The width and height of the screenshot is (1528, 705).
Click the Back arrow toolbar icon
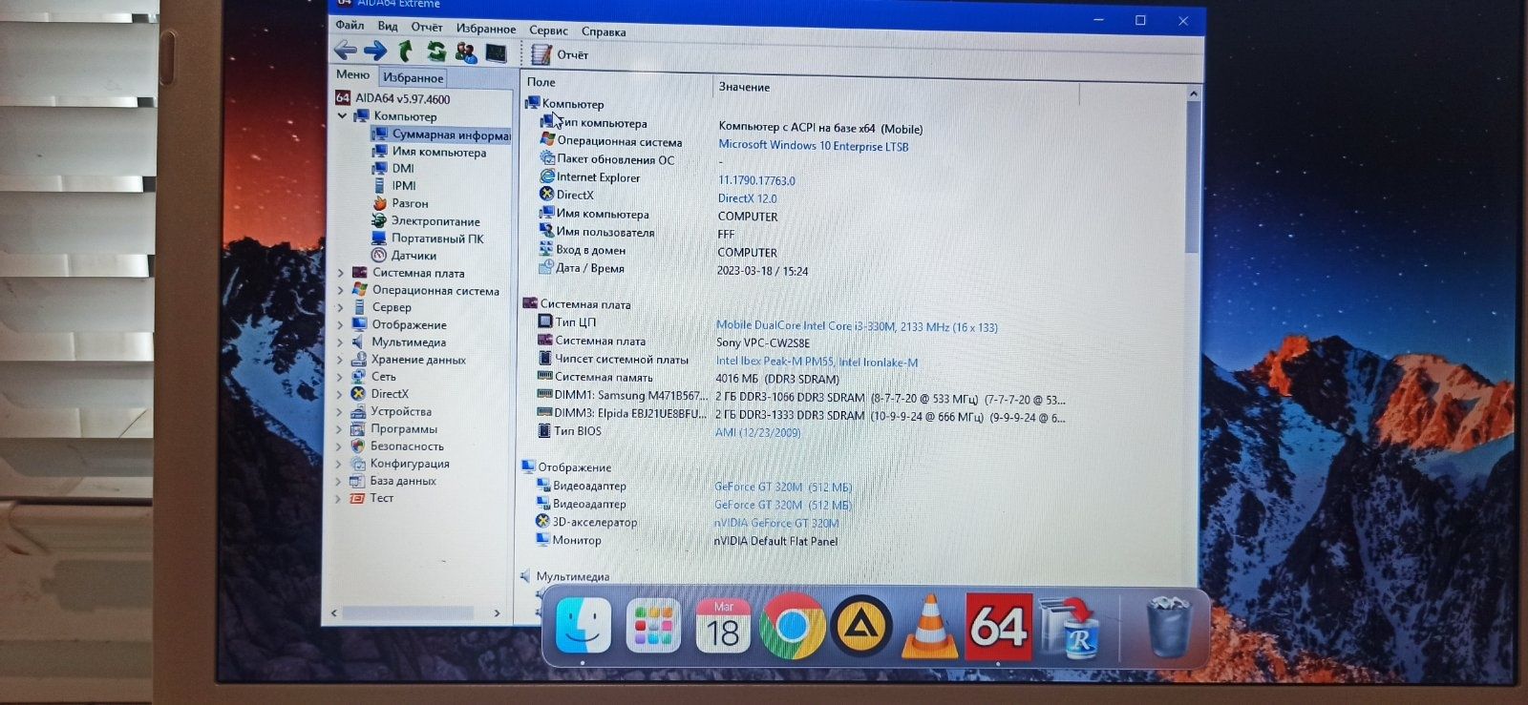point(346,51)
